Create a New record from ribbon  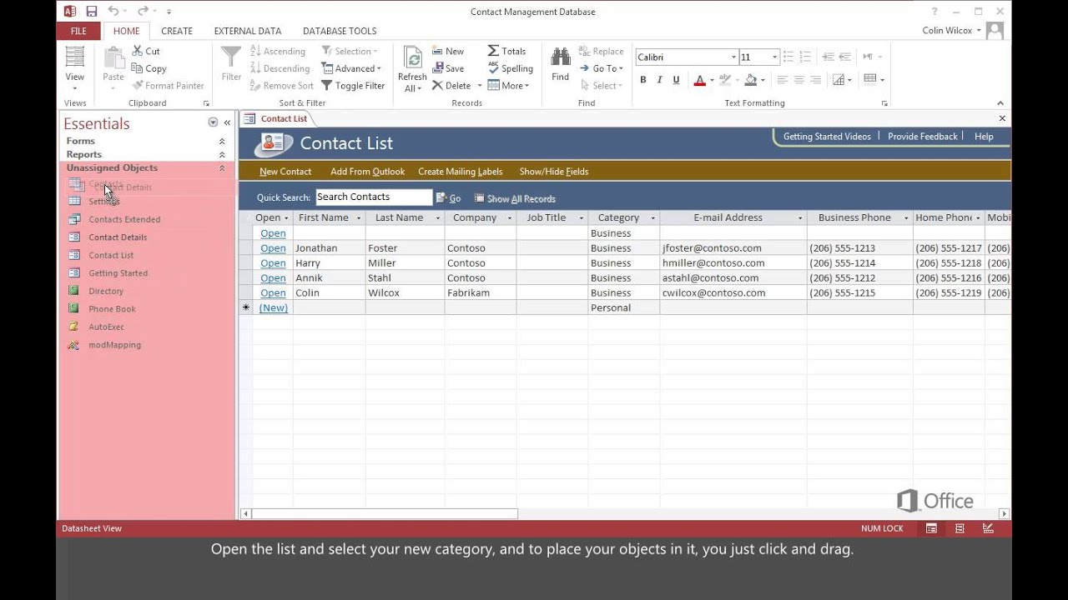(x=448, y=51)
